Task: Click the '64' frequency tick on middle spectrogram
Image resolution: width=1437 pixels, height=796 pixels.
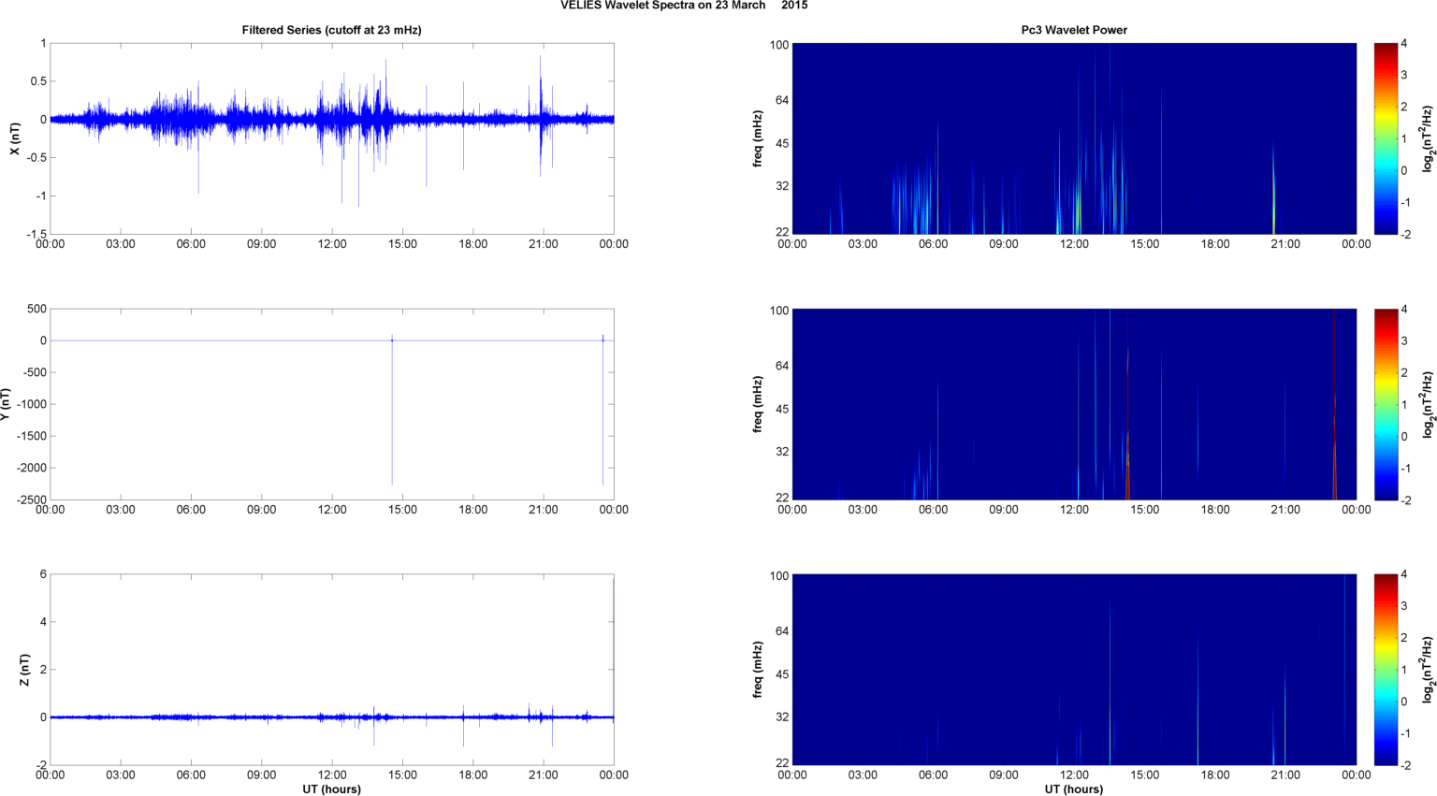Action: 782,366
